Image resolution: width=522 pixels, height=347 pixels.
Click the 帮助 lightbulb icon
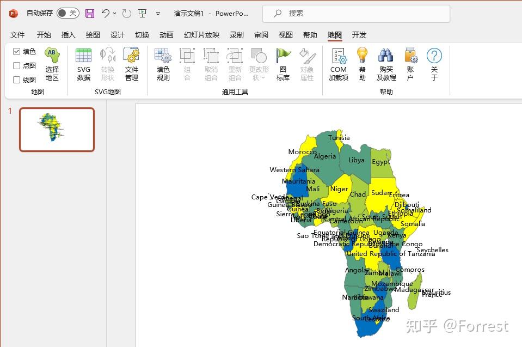363,57
